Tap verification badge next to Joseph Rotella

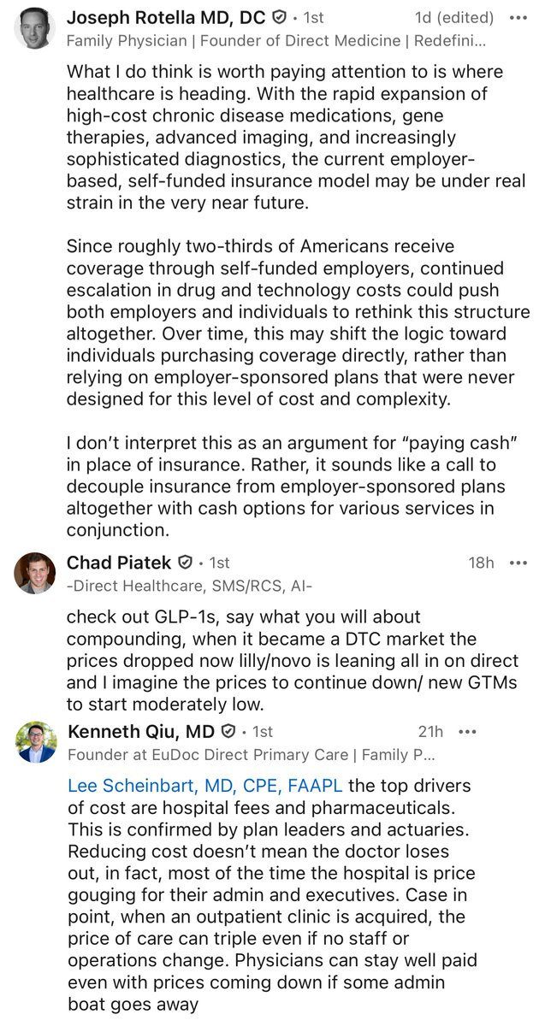pyautogui.click(x=279, y=17)
